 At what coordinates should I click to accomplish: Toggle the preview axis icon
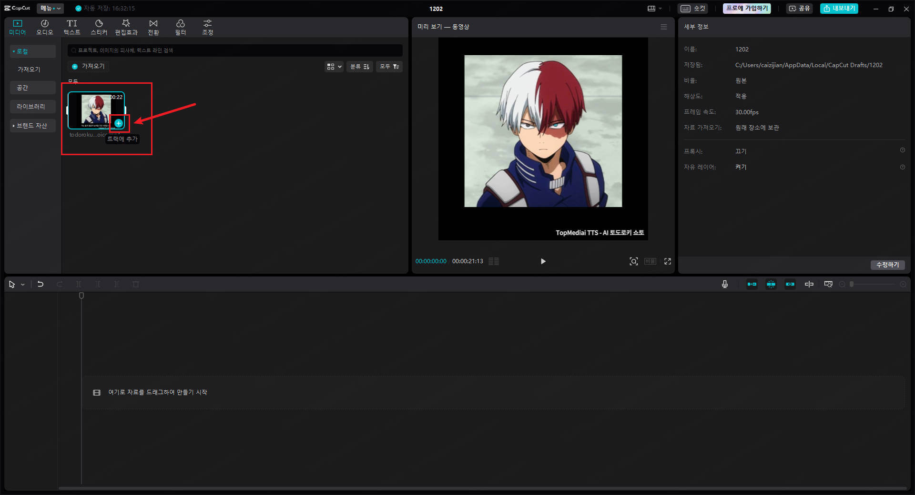809,284
